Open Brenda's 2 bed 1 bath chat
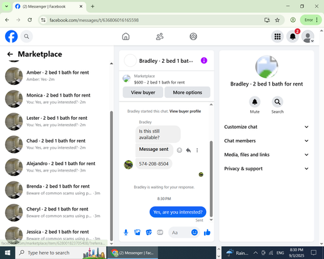Screen dimensions: 324x259 [x=56, y=190]
